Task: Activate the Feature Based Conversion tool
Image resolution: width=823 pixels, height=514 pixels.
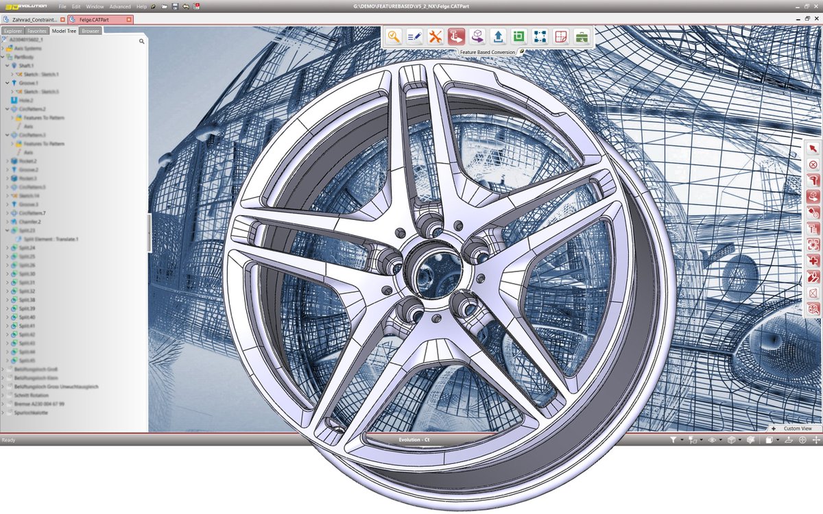Action: tap(455, 36)
